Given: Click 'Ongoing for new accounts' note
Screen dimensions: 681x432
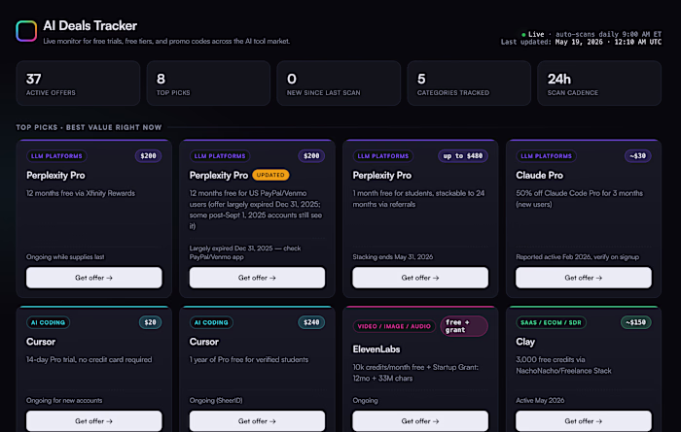Looking at the screenshot, I should point(64,400).
